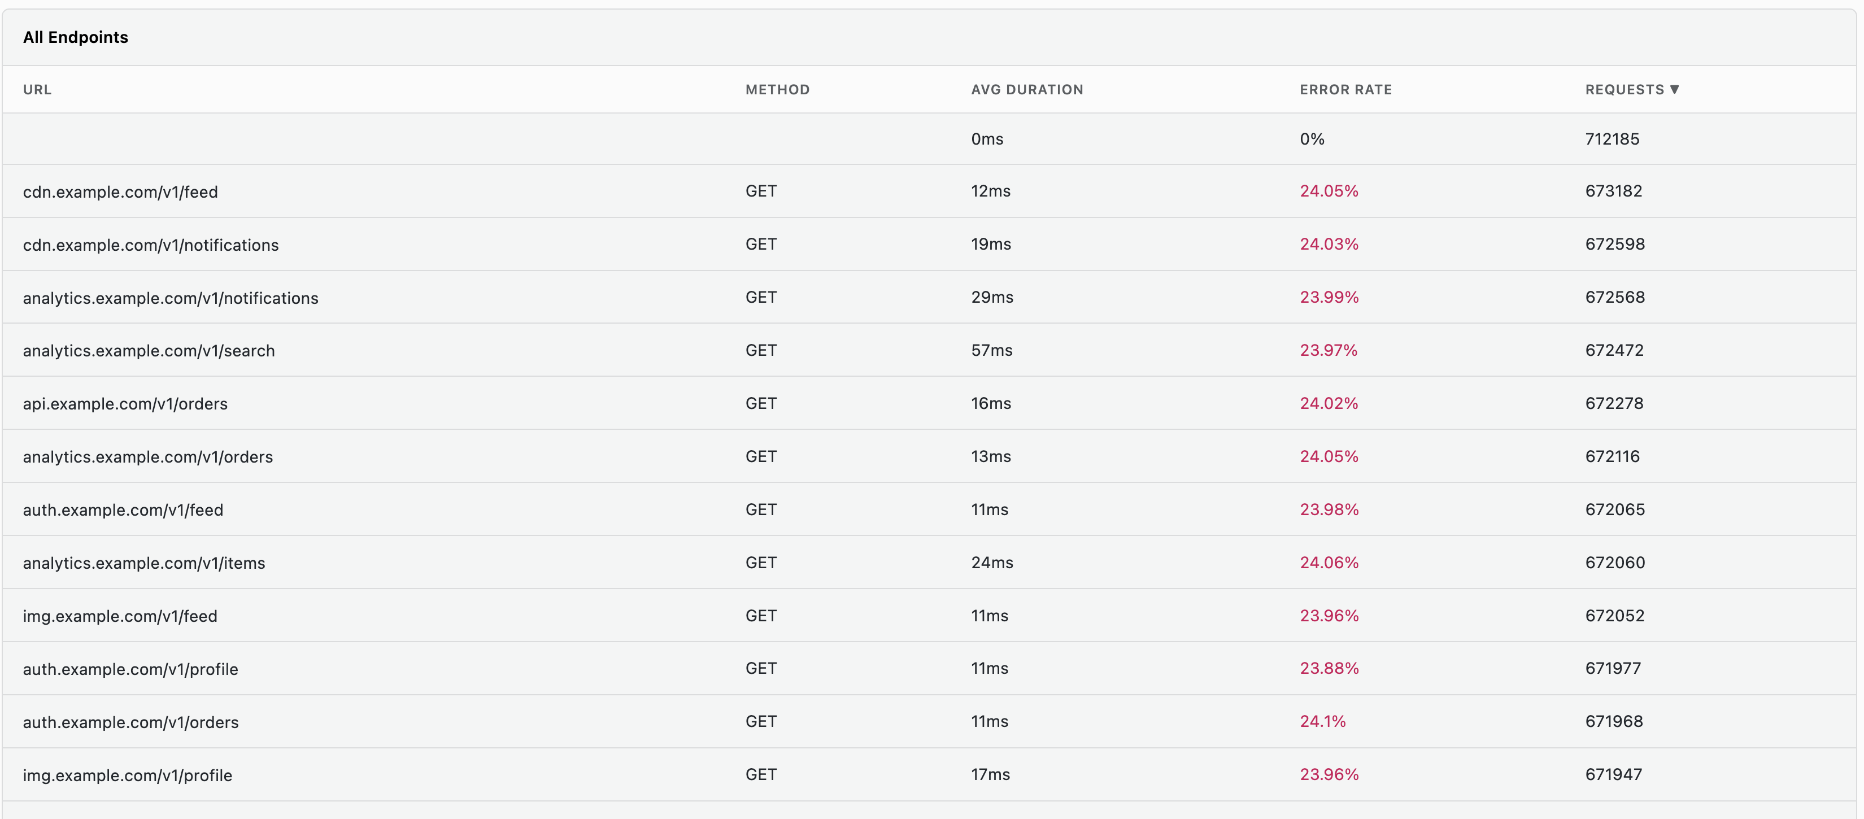
Task: Click the 671977 requests count
Action: click(1613, 668)
